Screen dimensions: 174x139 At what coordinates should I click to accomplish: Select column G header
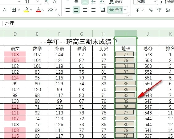point(82,34)
